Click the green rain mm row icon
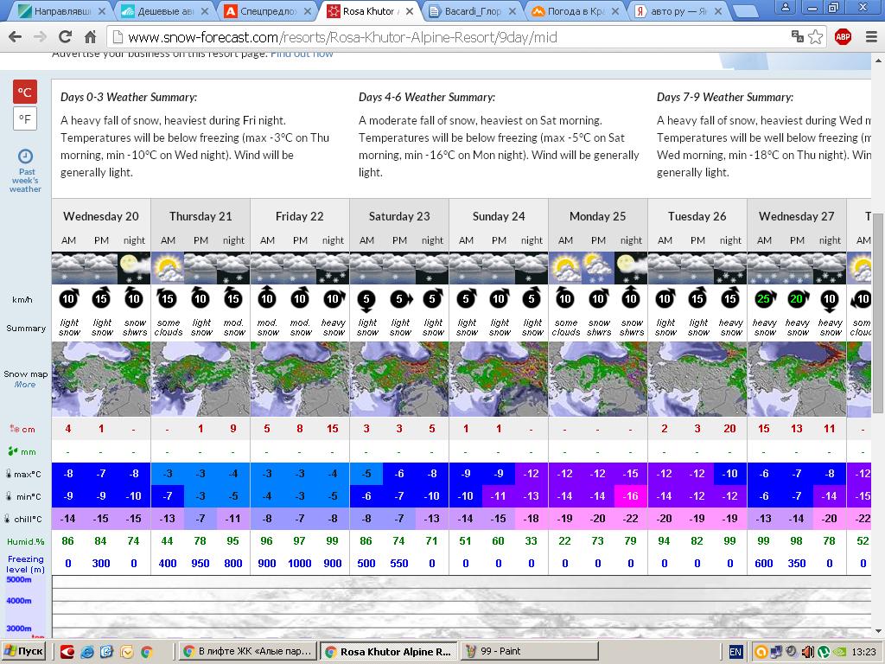 [x=13, y=451]
